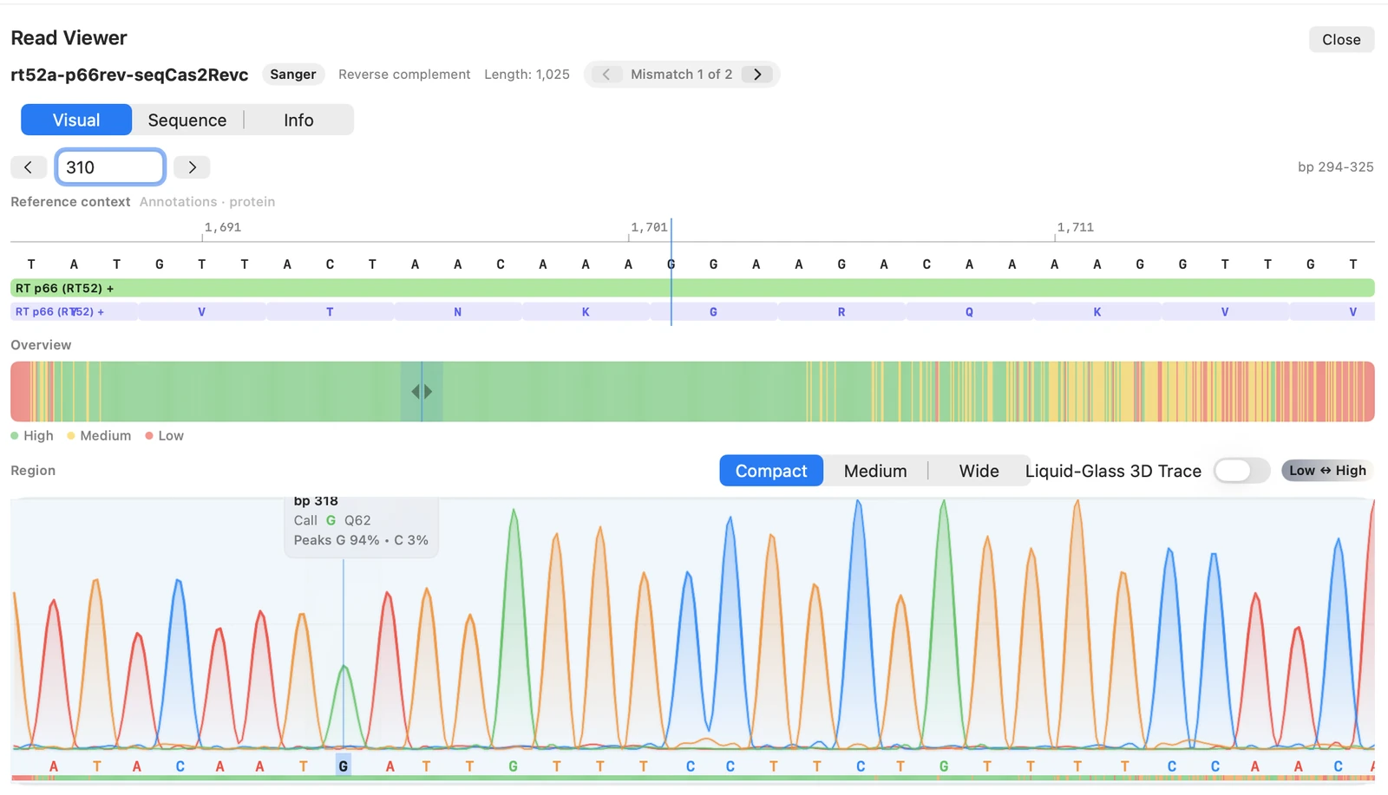Image resolution: width=1388 pixels, height=795 pixels.
Task: Click 'Mismatch 1 of 2' label
Action: pos(681,75)
